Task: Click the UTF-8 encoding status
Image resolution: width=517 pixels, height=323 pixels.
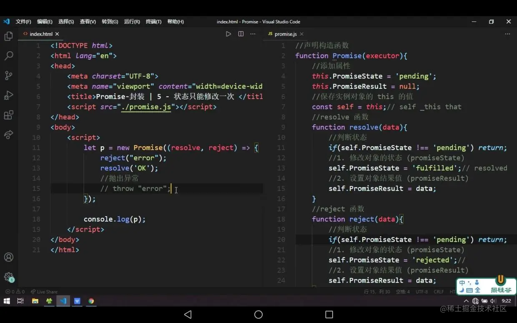Action: [422, 292]
